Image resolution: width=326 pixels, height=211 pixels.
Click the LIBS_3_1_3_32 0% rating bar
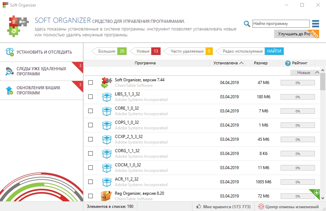pos(298,97)
